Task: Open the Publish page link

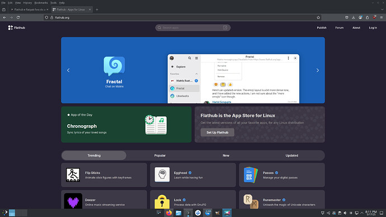Action: pos(322,28)
